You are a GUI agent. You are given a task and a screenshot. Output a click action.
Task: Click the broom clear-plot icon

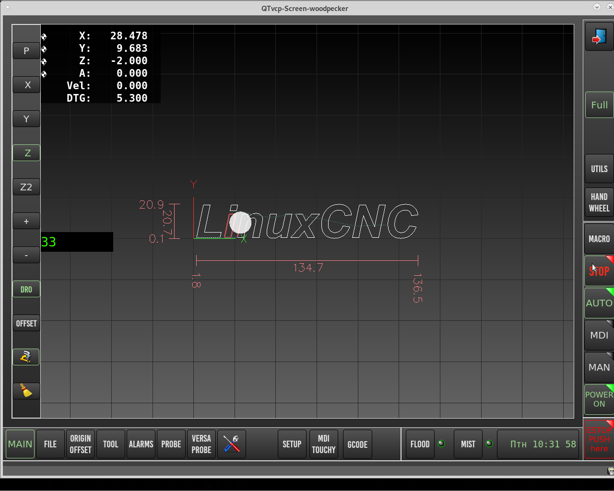click(x=26, y=391)
